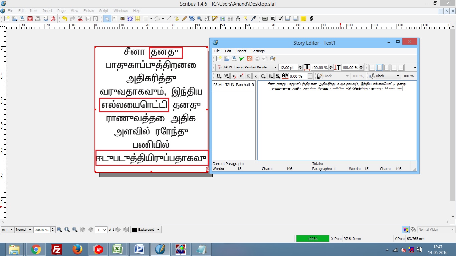Screen dimensions: 456x256
Task: Click the Undo arrow in main toolbar
Action: tap(64, 19)
